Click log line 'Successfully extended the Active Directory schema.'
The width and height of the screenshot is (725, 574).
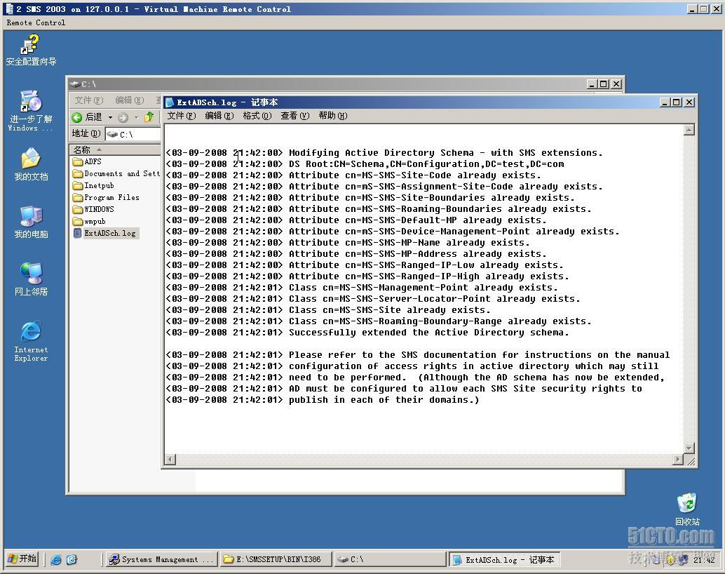coord(428,333)
